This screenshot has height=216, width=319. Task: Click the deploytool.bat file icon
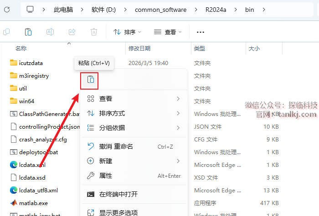[14, 152]
